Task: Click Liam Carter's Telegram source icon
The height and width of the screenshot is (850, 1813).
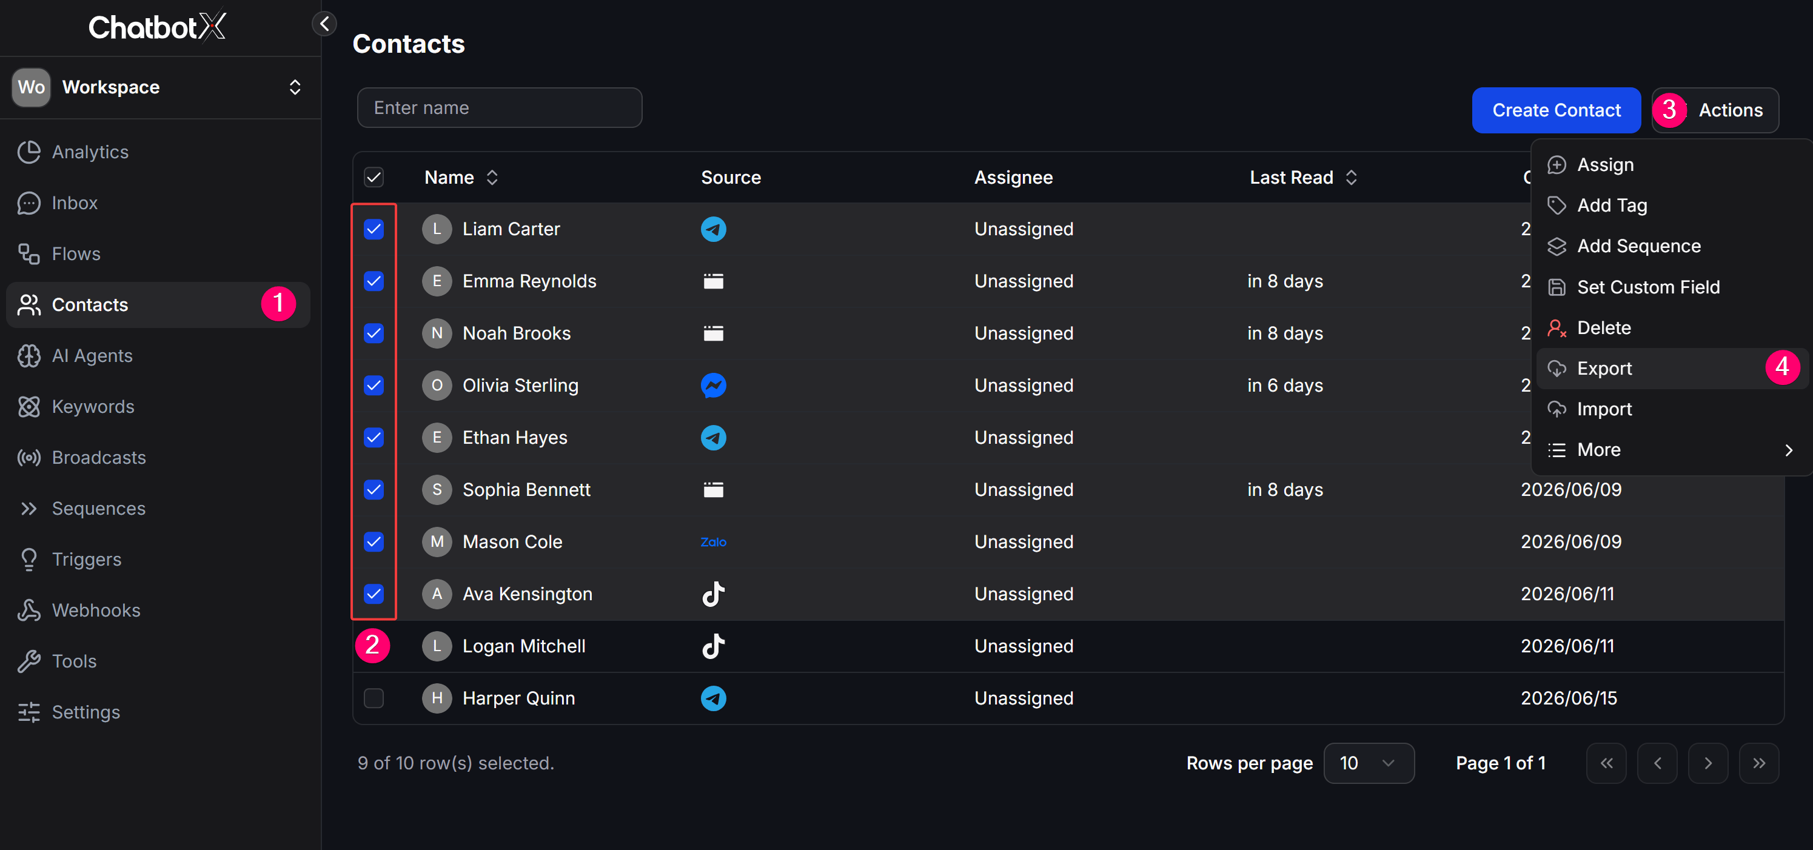Action: (x=713, y=229)
